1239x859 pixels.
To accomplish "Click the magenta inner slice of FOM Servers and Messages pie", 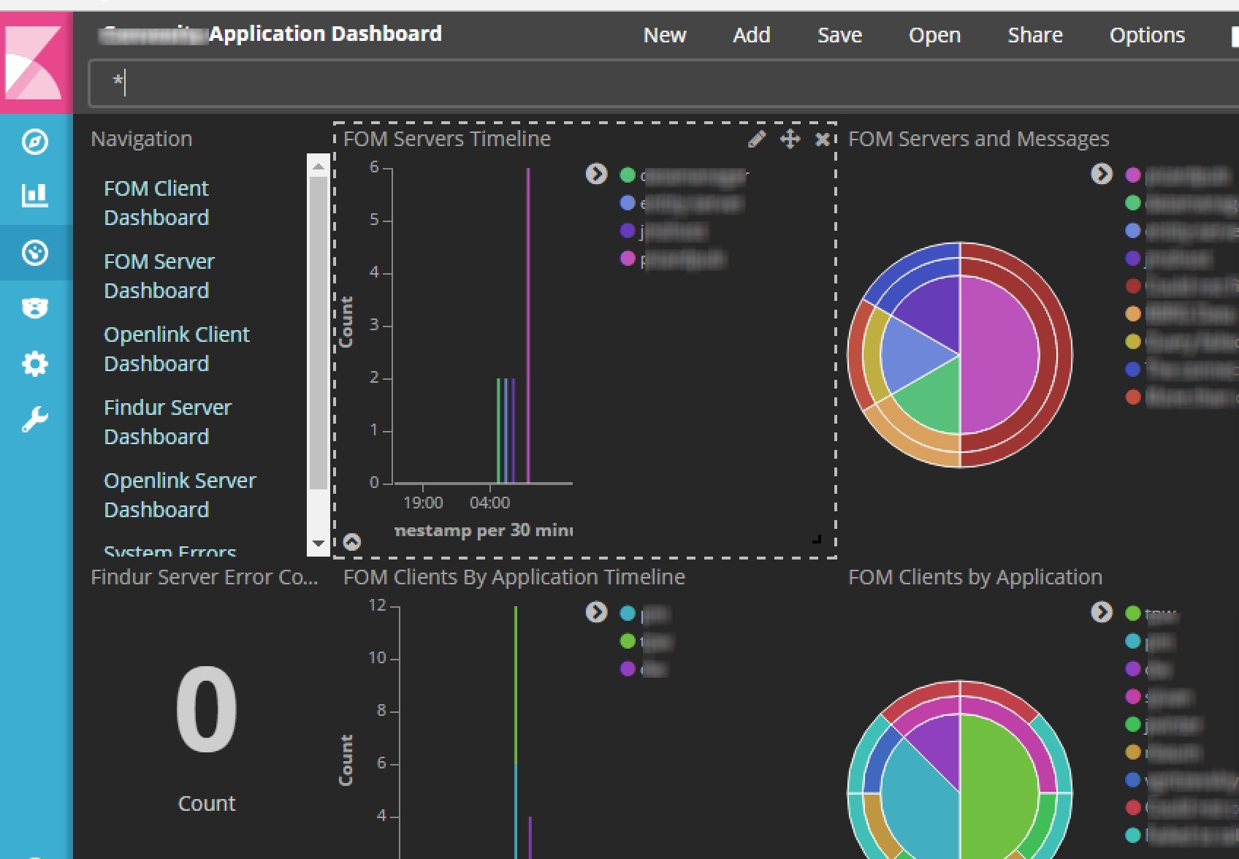I will coord(999,355).
